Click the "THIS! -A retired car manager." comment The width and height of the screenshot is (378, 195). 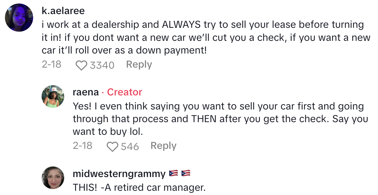139,187
